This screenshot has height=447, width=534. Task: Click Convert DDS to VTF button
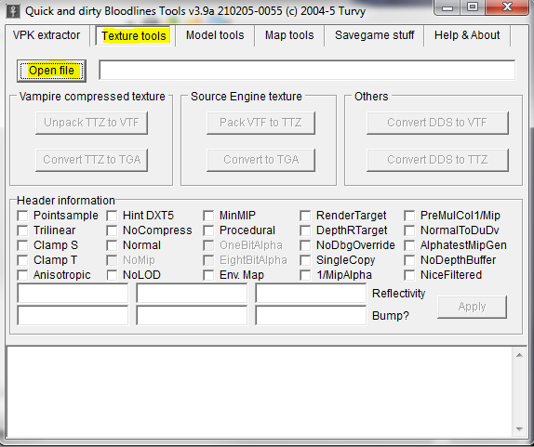437,123
